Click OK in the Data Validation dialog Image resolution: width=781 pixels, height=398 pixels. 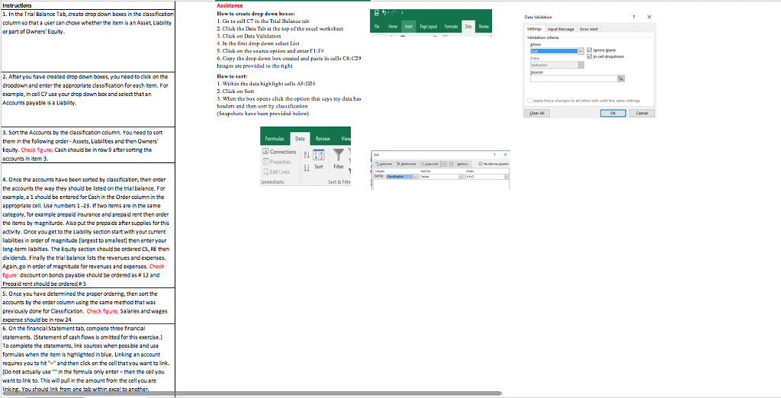coord(613,113)
